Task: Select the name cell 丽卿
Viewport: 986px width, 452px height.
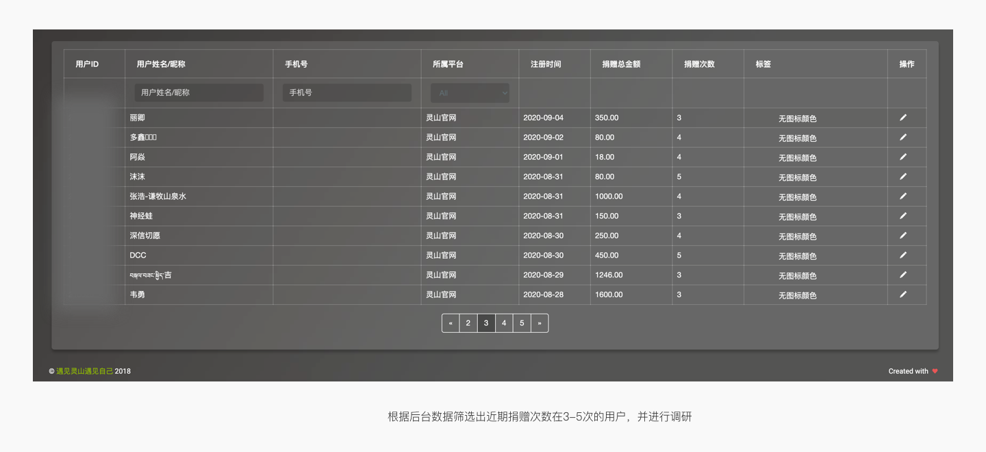Action: [x=137, y=118]
